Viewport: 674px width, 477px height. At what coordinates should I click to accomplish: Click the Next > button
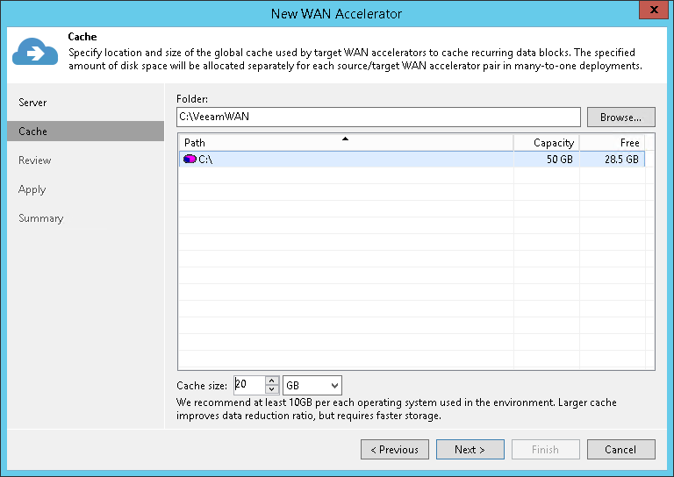(x=470, y=450)
